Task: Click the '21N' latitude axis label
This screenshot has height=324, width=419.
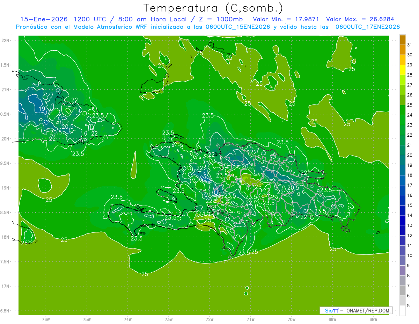Action: coord(6,90)
